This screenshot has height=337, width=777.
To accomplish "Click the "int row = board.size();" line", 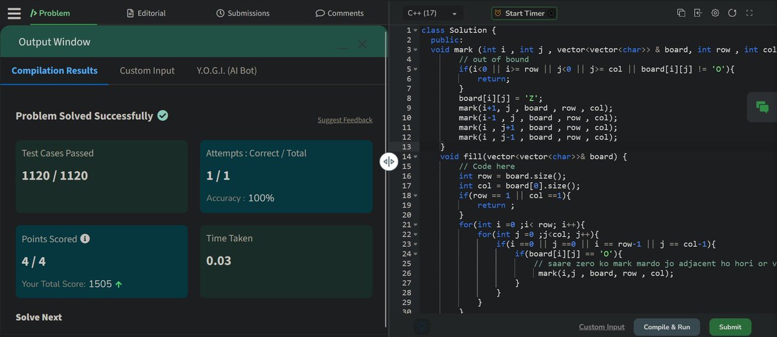I will (513, 176).
